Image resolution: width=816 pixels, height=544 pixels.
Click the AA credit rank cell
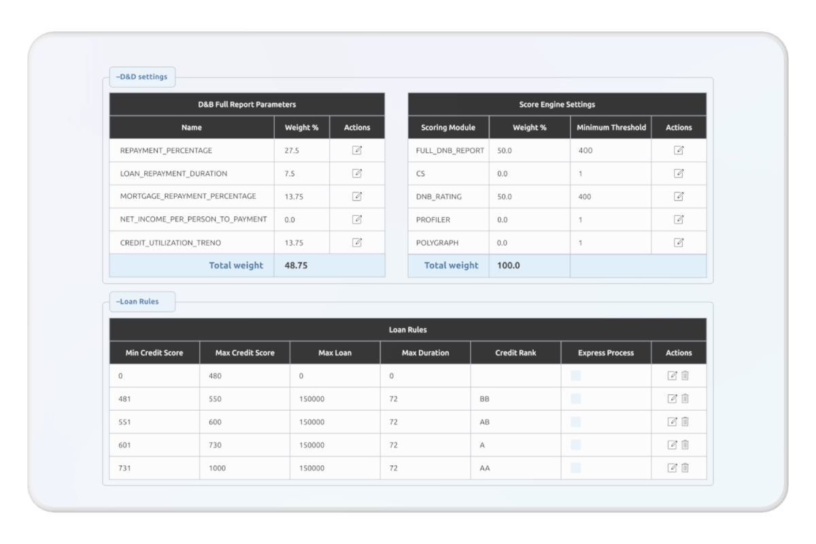515,468
